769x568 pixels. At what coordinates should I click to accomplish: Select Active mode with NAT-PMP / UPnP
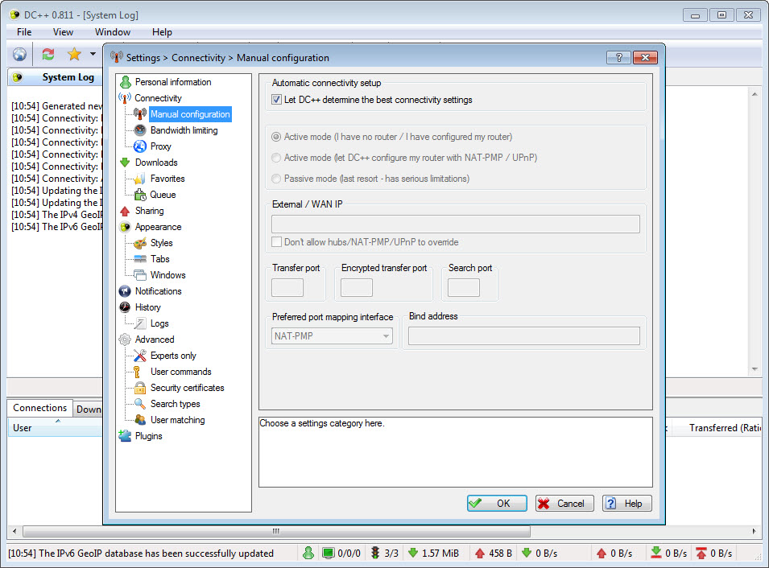point(277,158)
